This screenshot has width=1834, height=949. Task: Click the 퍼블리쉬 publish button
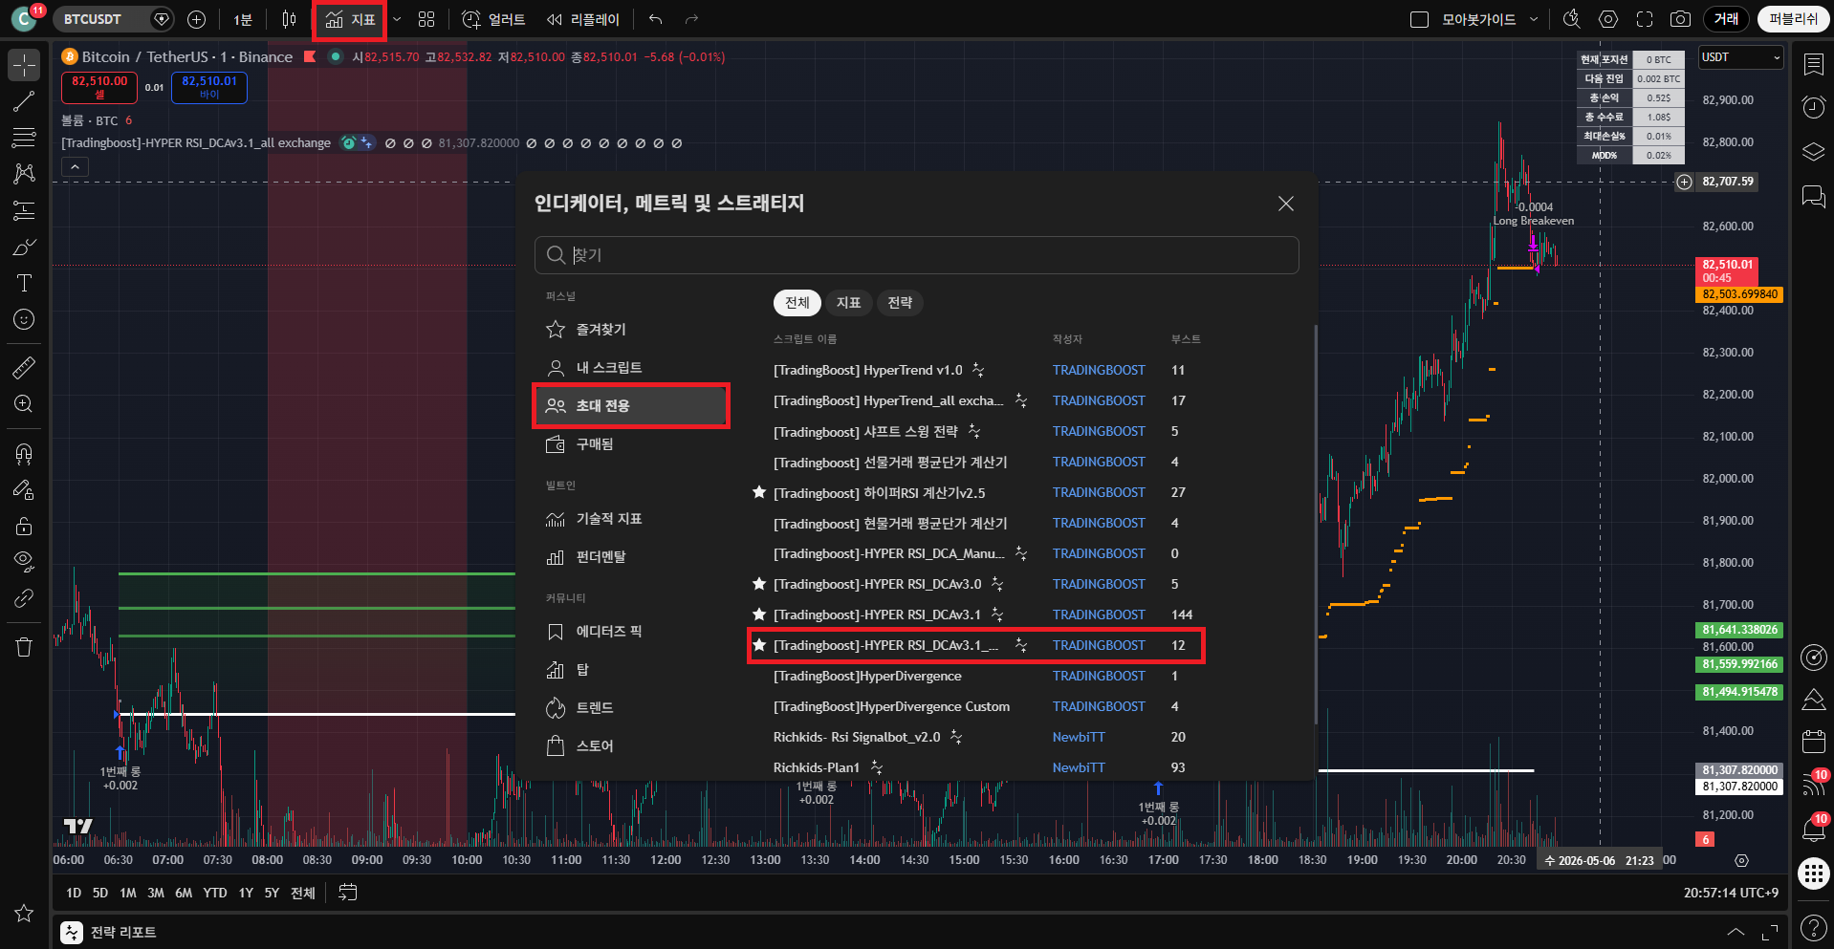1793,19
